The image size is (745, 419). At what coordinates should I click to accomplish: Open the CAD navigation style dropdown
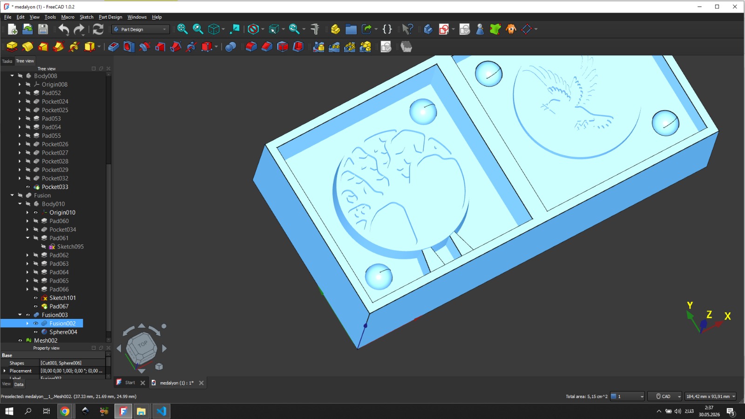pos(665,397)
